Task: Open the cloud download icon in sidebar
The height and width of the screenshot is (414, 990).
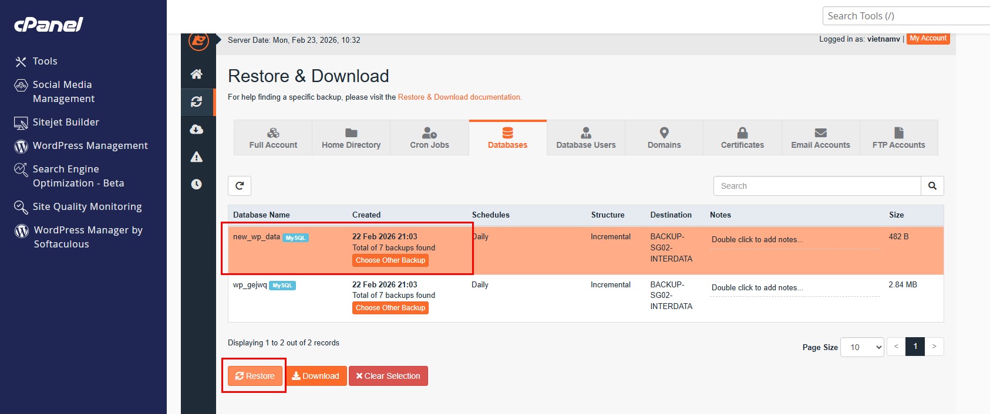Action: click(x=197, y=129)
